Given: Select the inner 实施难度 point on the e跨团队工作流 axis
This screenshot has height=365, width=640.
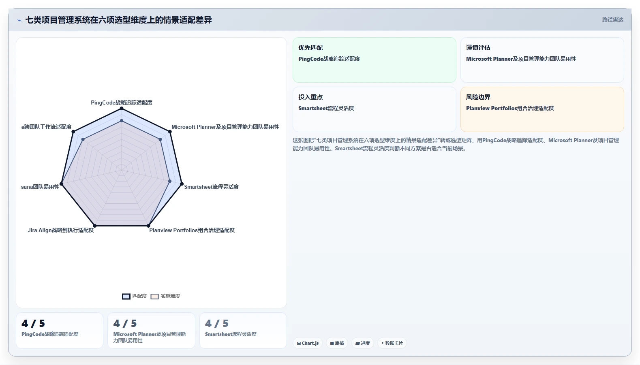Looking at the screenshot, I should (x=83, y=139).
